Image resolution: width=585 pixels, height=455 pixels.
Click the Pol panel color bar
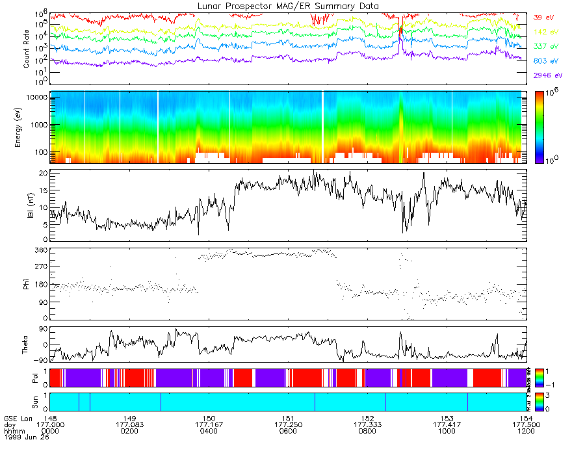[x=539, y=378]
